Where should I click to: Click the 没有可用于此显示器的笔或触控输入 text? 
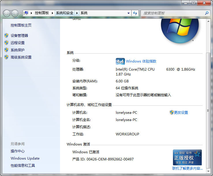coord(143,95)
